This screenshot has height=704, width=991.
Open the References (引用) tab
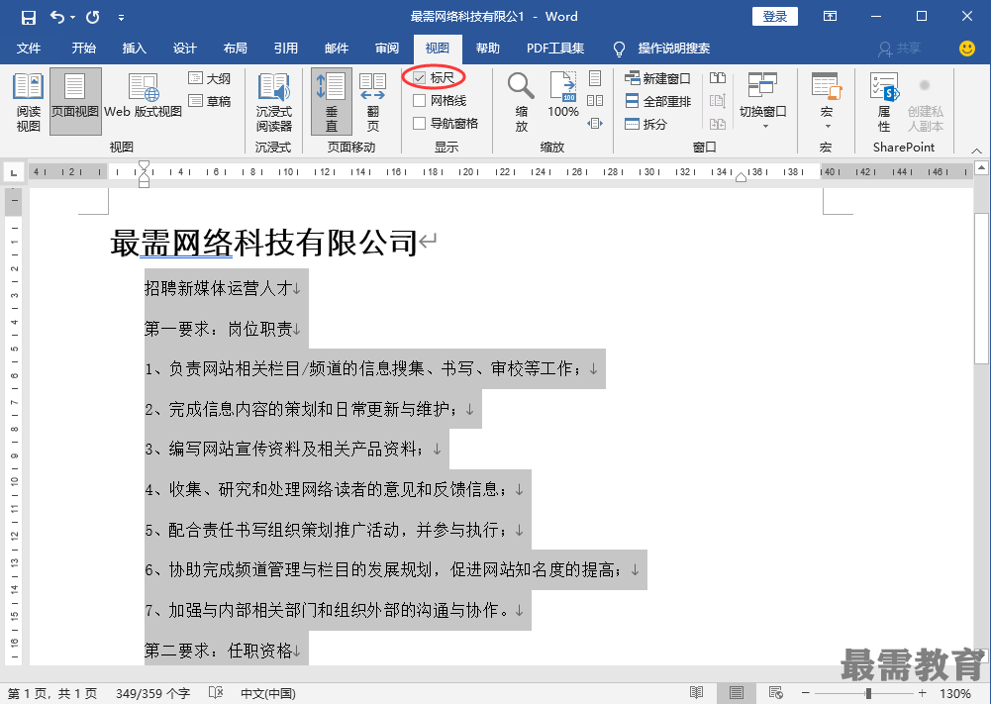[x=286, y=49]
